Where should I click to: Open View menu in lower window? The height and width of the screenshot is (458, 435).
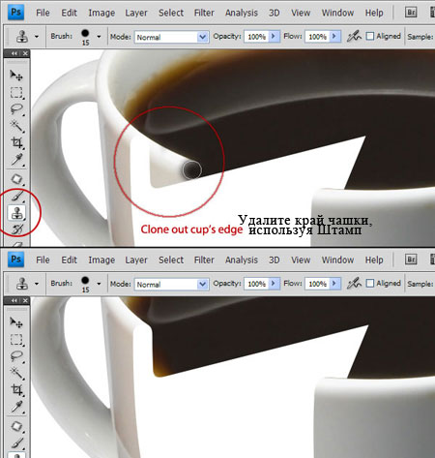(301, 260)
